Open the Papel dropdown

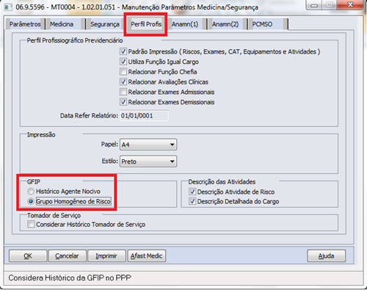coord(148,145)
